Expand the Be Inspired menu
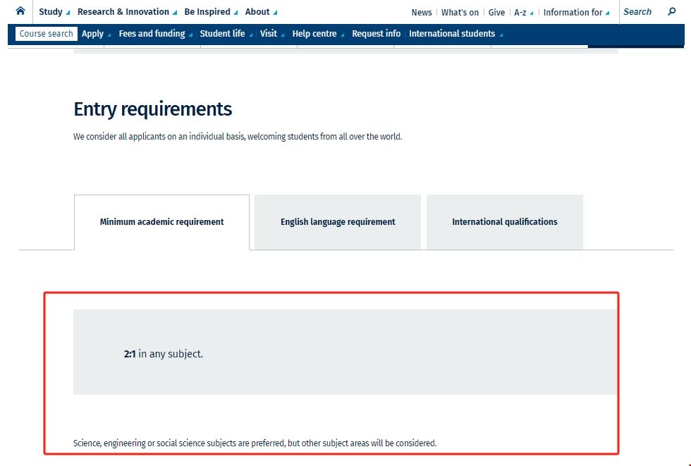Screen dimensions: 691x466 (211, 12)
